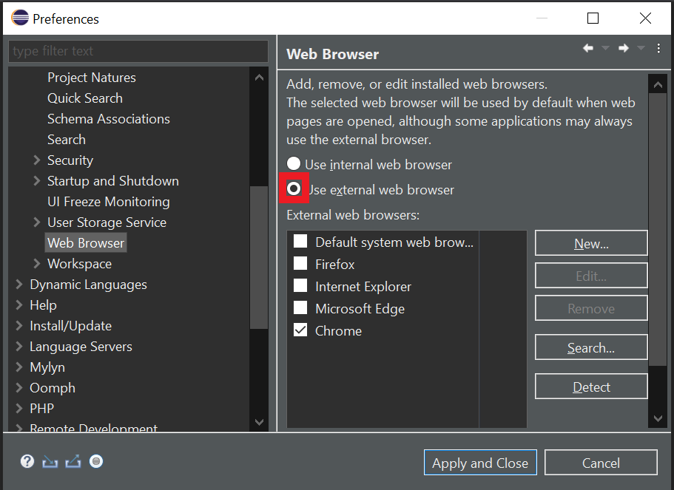Open Help for this preference page
This screenshot has width=674, height=490.
coord(27,461)
